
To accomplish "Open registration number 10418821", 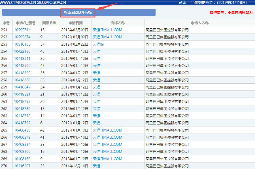I will 22,94.
